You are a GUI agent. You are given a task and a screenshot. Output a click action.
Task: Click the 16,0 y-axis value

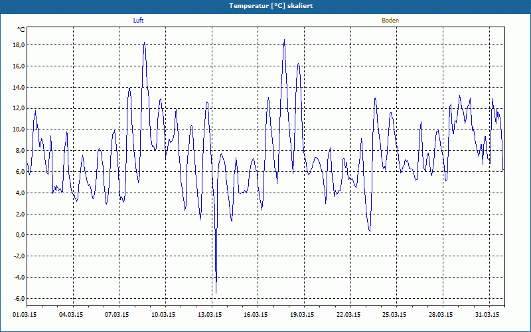[19, 66]
